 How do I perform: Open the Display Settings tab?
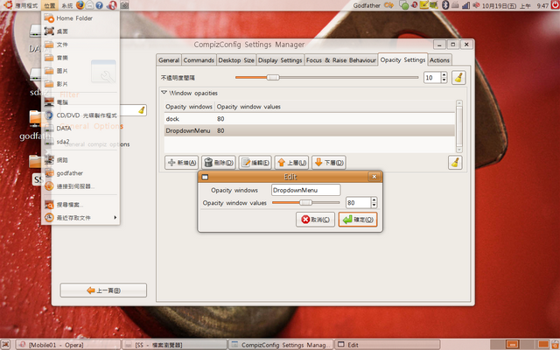click(280, 60)
